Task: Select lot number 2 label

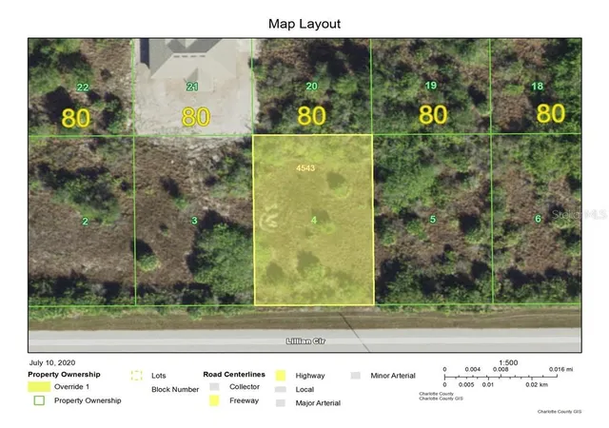Action: coord(85,222)
